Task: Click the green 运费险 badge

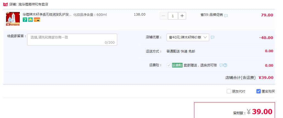Action: [x=177, y=65]
